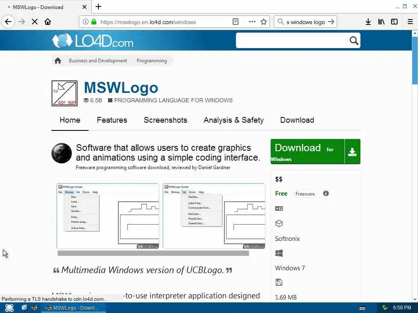Open a new tab with plus button
Image resolution: width=418 pixels, height=313 pixels.
click(x=98, y=7)
